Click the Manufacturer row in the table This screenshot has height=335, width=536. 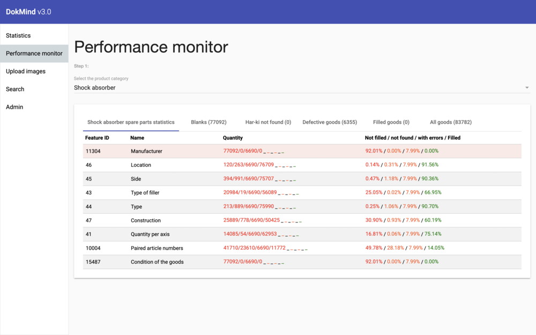point(146,151)
